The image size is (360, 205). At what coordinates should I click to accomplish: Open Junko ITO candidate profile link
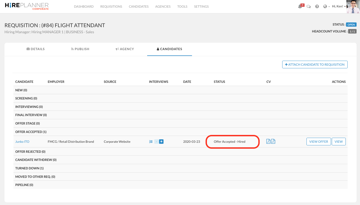click(22, 142)
